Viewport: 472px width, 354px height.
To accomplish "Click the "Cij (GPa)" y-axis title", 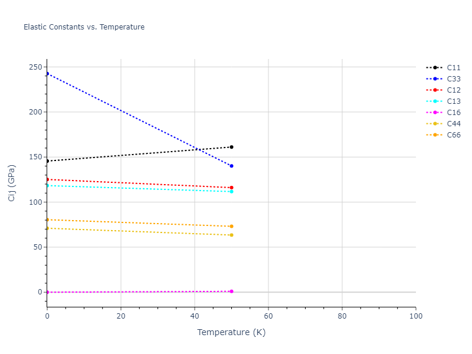I will [x=12, y=183].
